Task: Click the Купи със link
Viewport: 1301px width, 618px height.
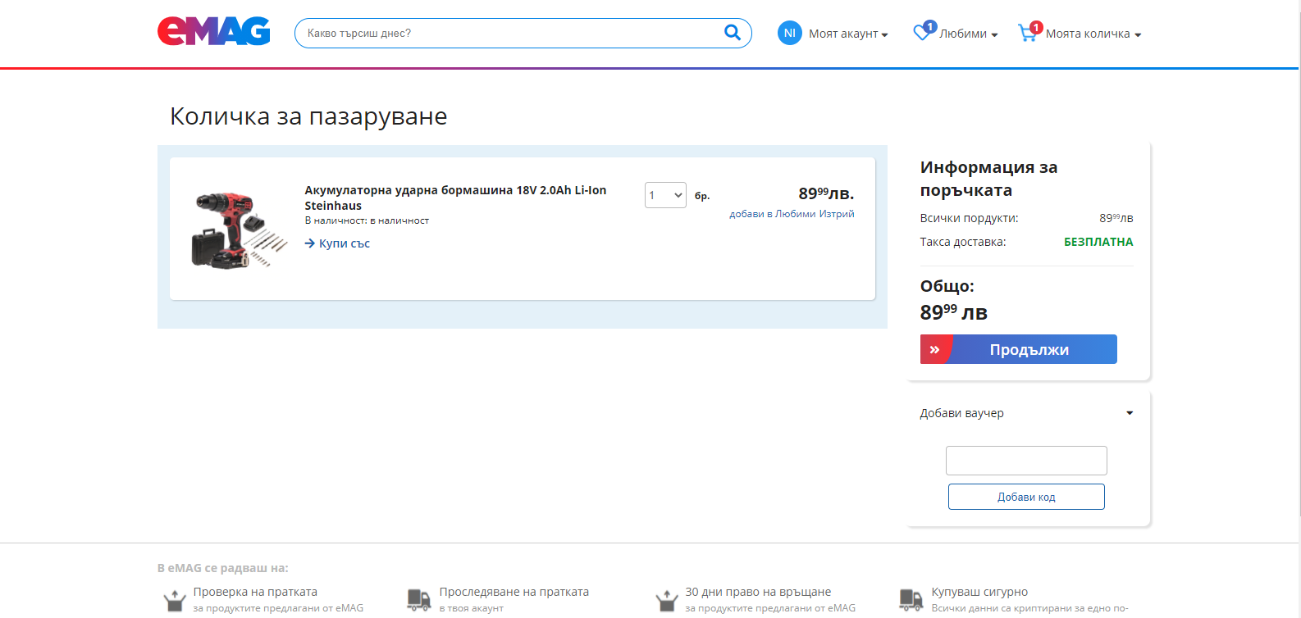Action: (345, 243)
